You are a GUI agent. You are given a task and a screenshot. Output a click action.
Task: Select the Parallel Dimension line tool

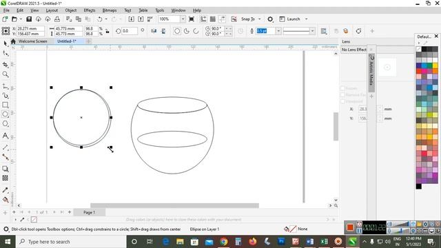5,147
